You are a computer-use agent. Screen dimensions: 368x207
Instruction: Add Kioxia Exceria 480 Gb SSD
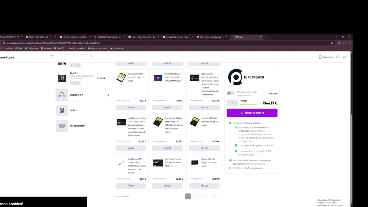[x=168, y=186]
